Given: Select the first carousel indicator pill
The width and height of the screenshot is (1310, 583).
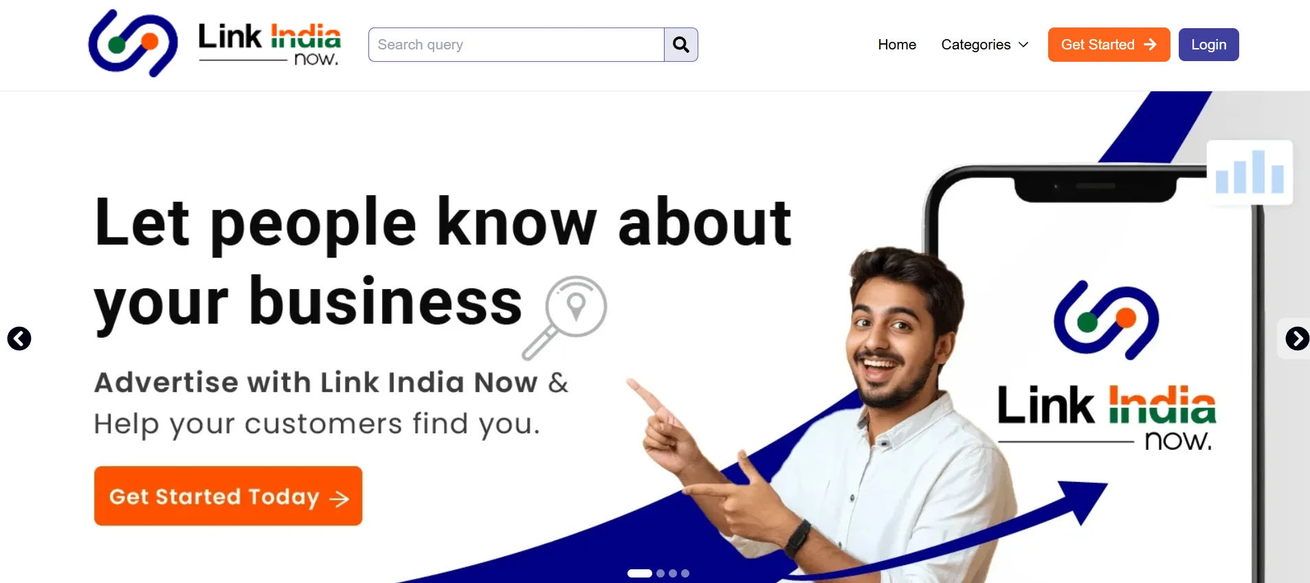Looking at the screenshot, I should pyautogui.click(x=640, y=573).
